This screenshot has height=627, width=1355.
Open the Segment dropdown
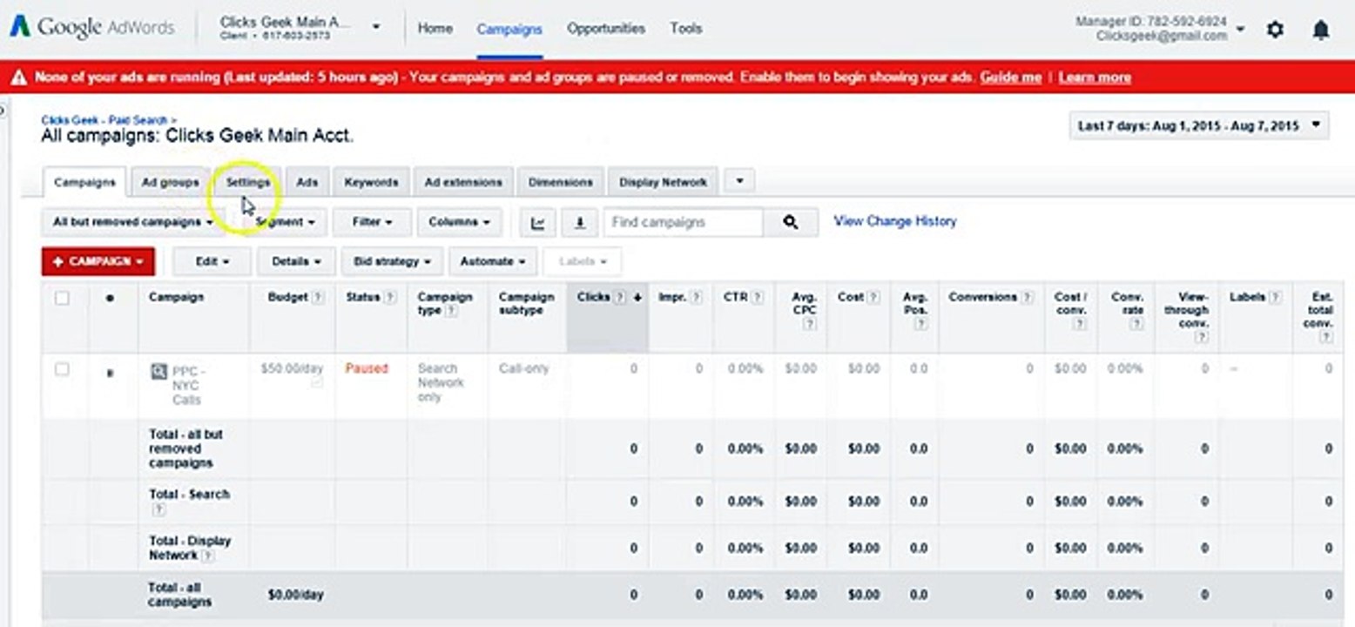tap(284, 222)
